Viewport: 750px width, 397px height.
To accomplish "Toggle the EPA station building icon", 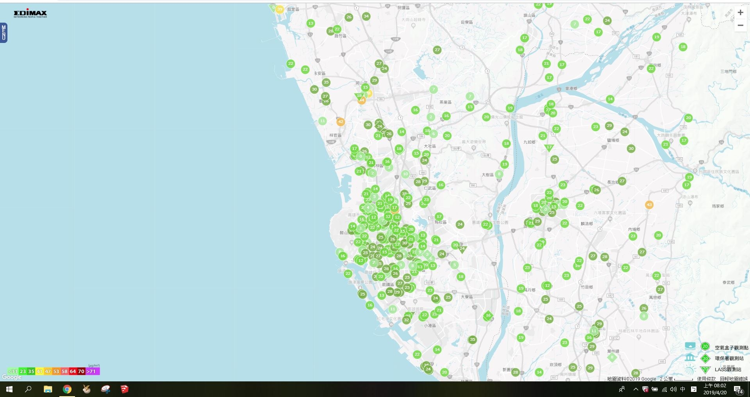I will (690, 357).
